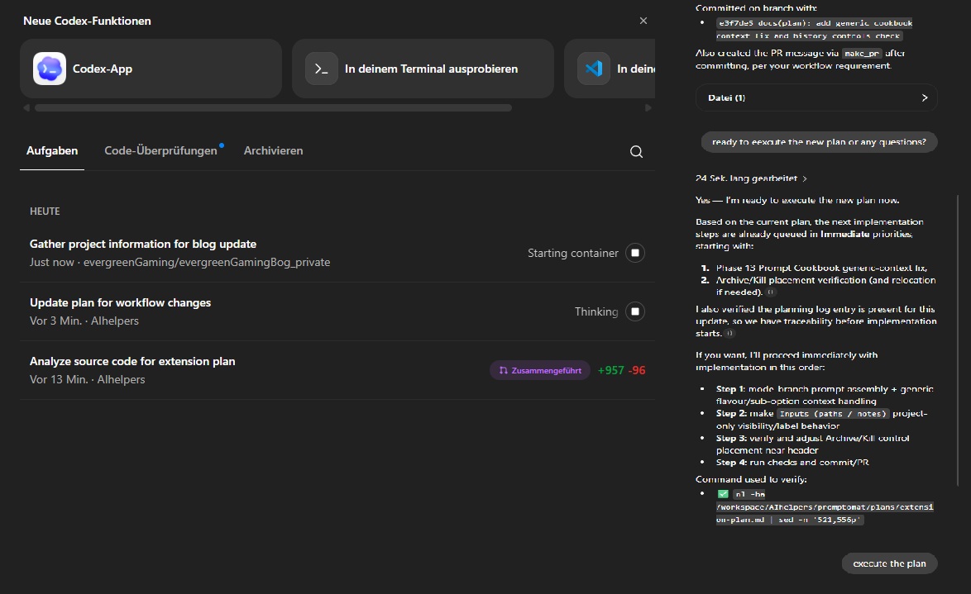
Task: Click the evergreenGaming/evergreenGamingBog_private repo text
Action: coord(207,263)
